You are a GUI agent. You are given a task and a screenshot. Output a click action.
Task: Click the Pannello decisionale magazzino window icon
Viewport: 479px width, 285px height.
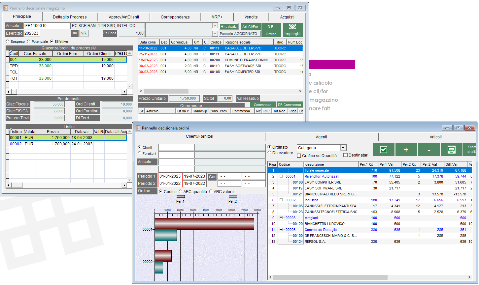[6, 8]
